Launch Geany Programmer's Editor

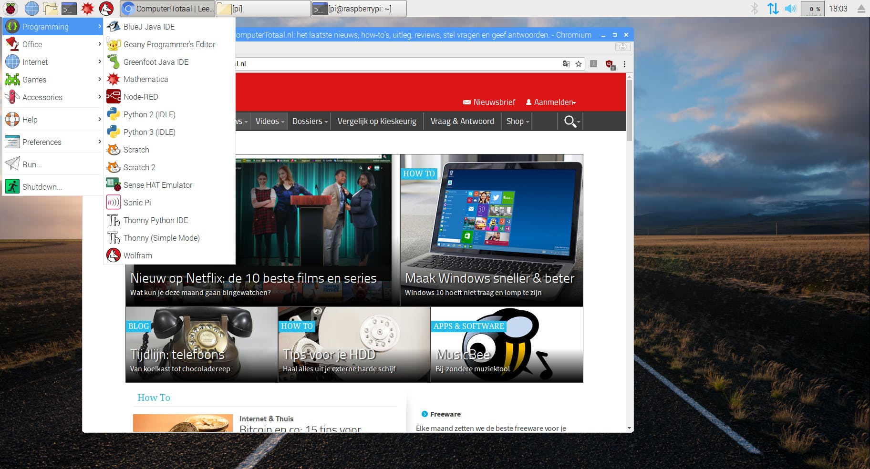pyautogui.click(x=169, y=44)
